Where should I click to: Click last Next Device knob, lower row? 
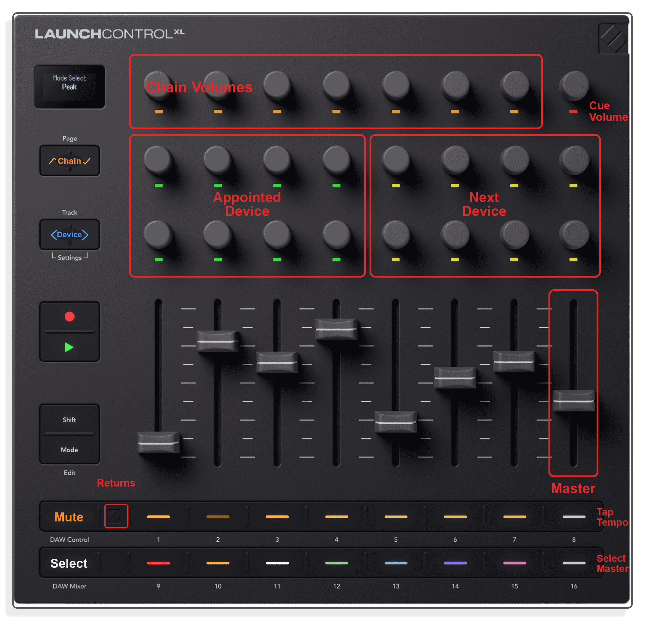[x=574, y=234]
